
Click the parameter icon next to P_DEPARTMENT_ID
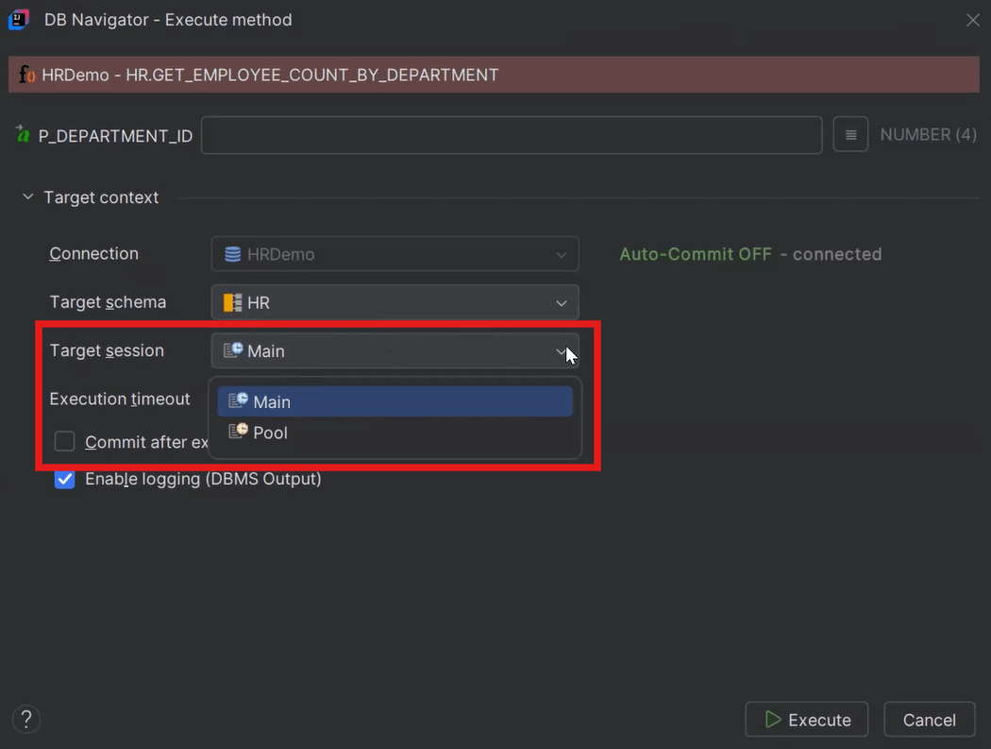click(22, 135)
